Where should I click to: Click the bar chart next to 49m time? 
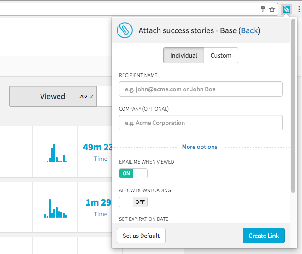click(x=55, y=153)
